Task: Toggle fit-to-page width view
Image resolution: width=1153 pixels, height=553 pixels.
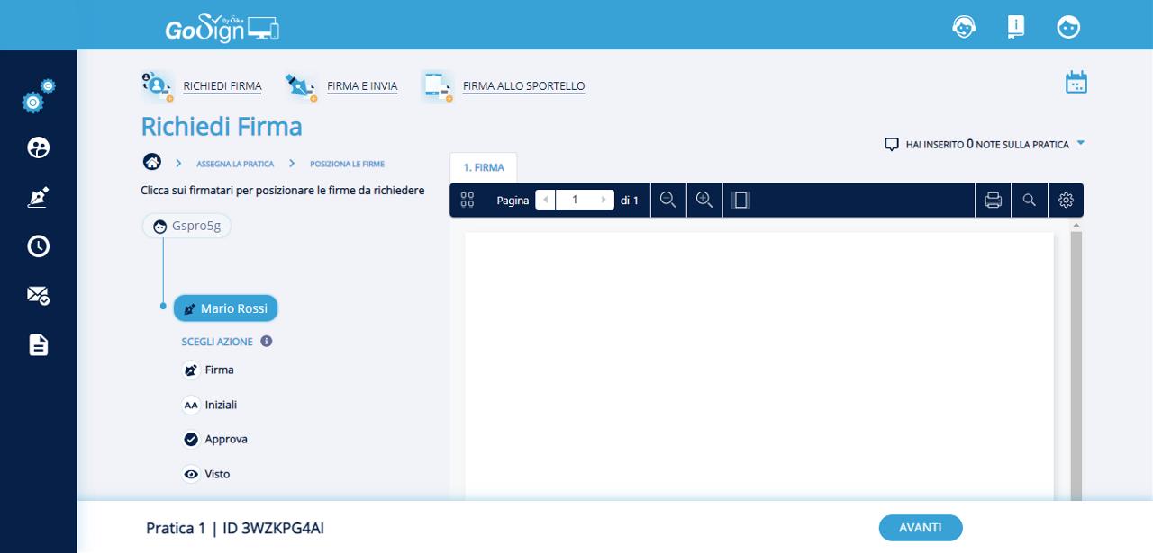Action: click(x=740, y=201)
